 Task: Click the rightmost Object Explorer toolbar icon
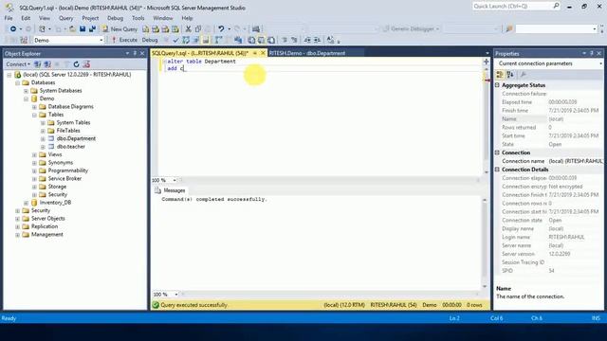tap(86, 64)
